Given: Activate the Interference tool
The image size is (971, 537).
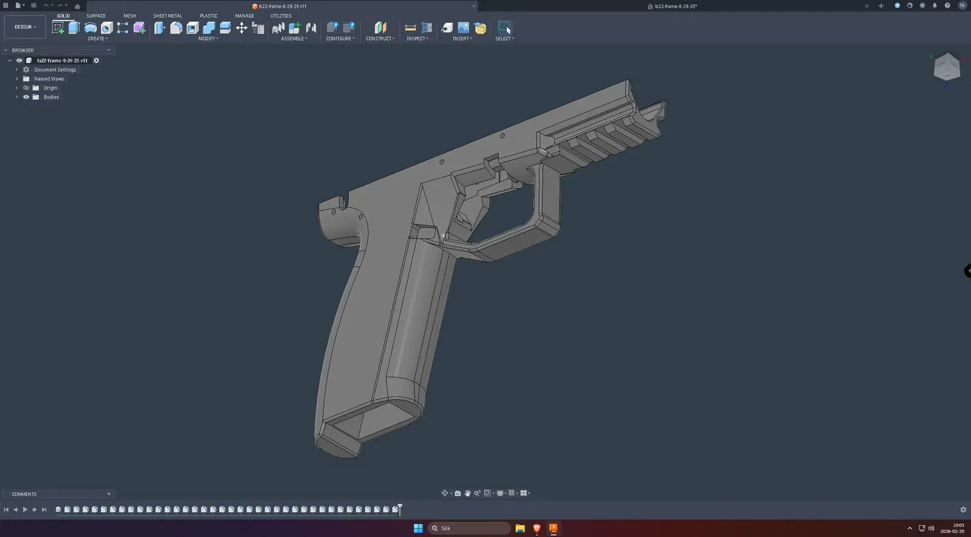Looking at the screenshot, I should 427,27.
